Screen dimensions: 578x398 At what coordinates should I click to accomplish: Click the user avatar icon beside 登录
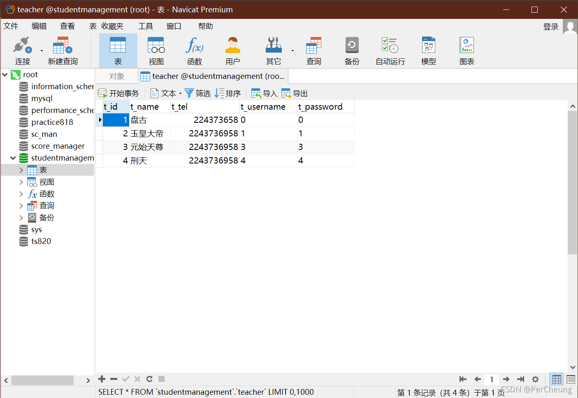tap(570, 27)
